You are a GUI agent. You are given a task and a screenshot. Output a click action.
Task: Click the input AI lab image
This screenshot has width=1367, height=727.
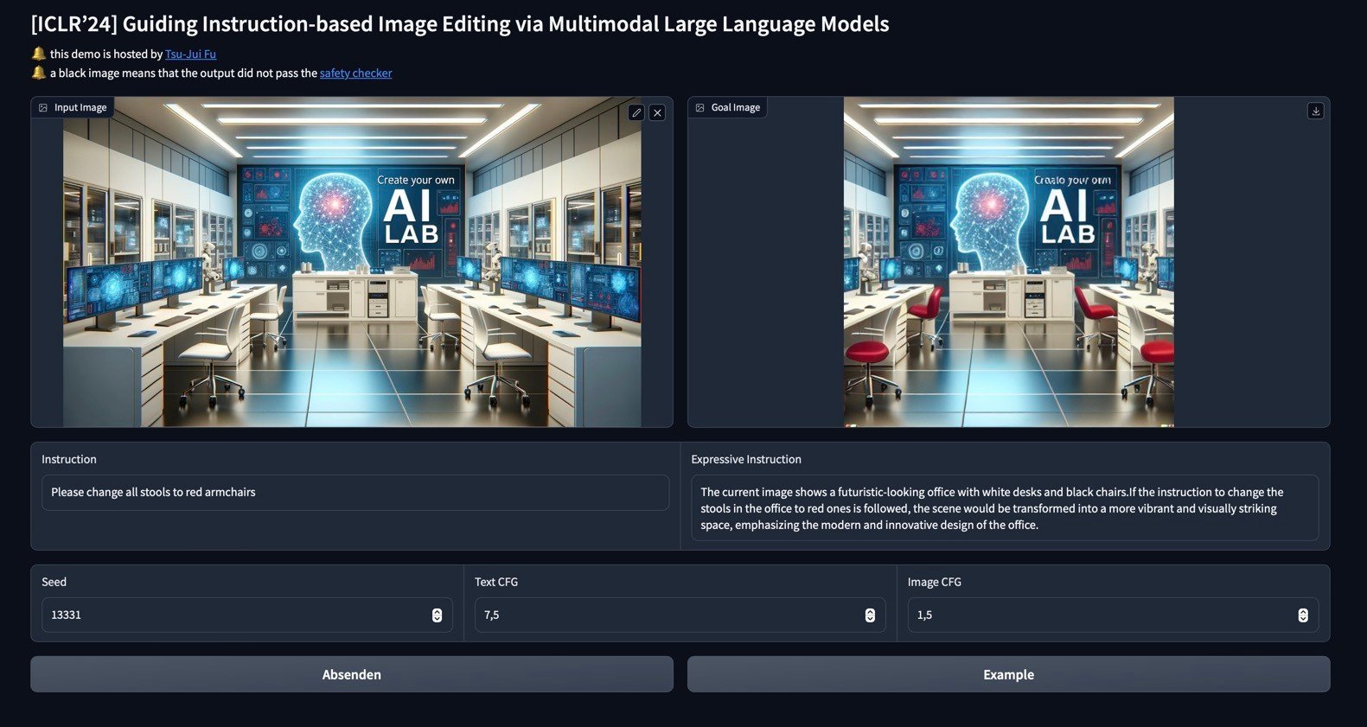pos(352,262)
